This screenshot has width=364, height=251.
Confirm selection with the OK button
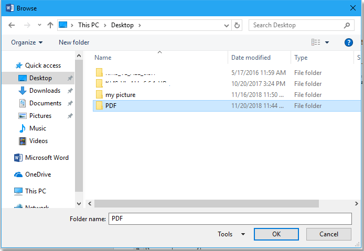[x=276, y=234]
